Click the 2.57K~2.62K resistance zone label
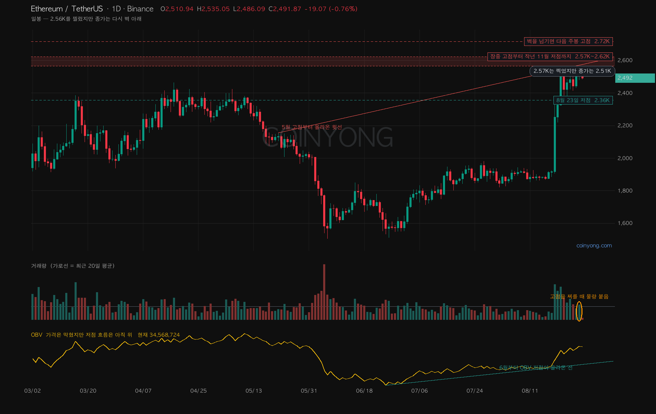Image resolution: width=656 pixels, height=414 pixels. (x=550, y=56)
